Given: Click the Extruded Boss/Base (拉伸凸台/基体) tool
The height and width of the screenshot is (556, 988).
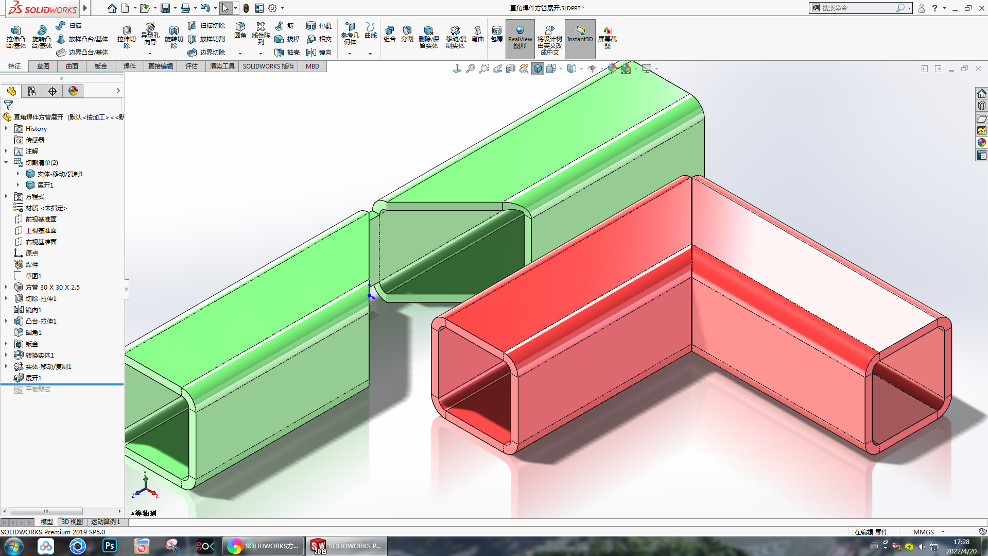Looking at the screenshot, I should pos(16,37).
